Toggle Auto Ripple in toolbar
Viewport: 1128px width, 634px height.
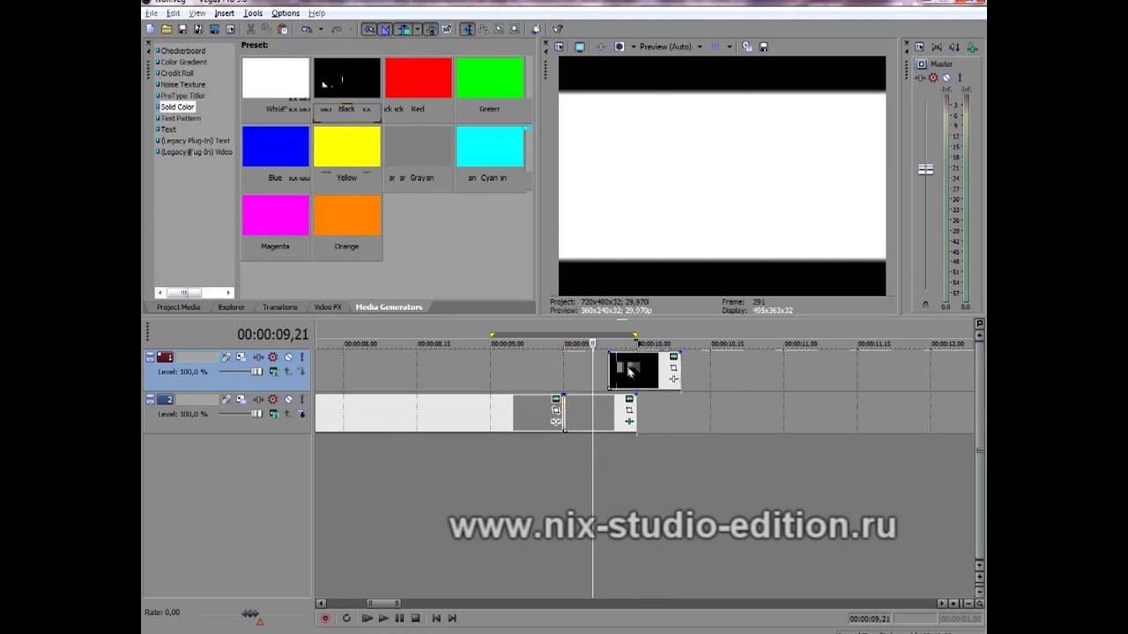(403, 29)
